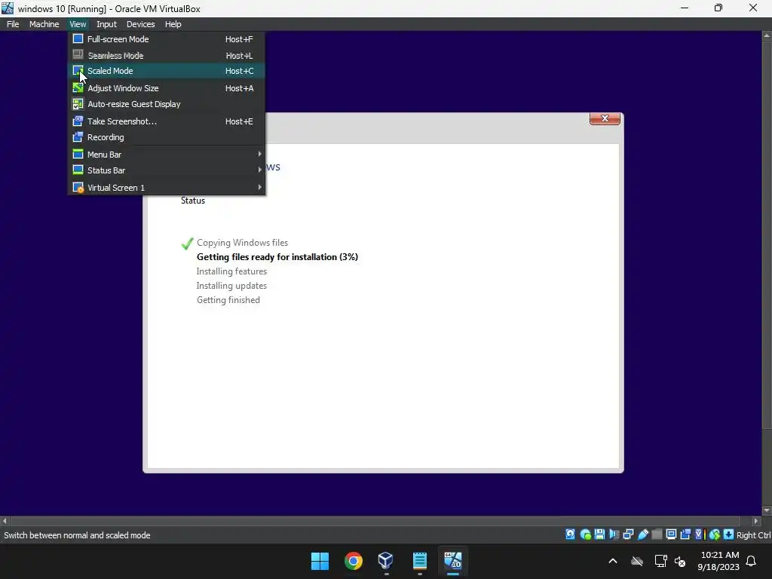Click the optical disk indicator in status bar
Image resolution: width=772 pixels, height=579 pixels.
pyautogui.click(x=585, y=535)
